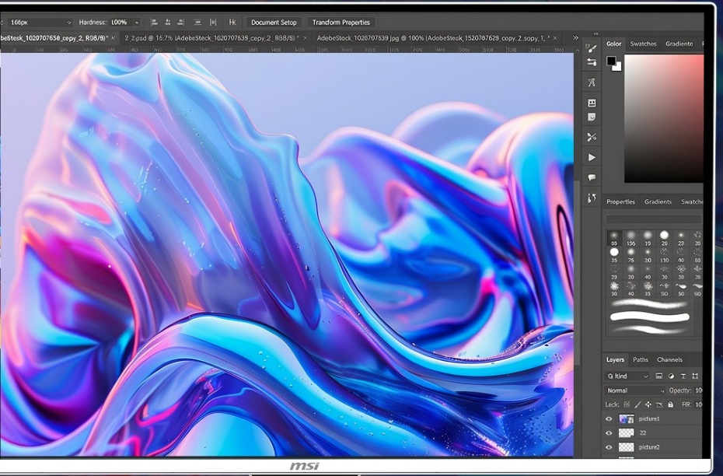Click lock position move-arrows icon

click(648, 404)
